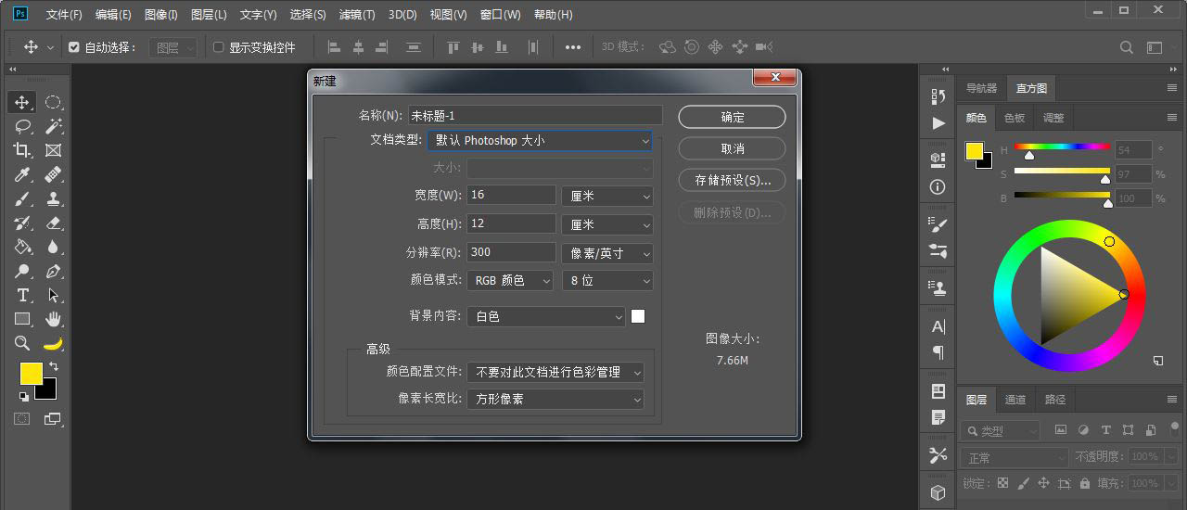Open the 颜色配置文件 dropdown
The image size is (1187, 510).
pos(555,372)
